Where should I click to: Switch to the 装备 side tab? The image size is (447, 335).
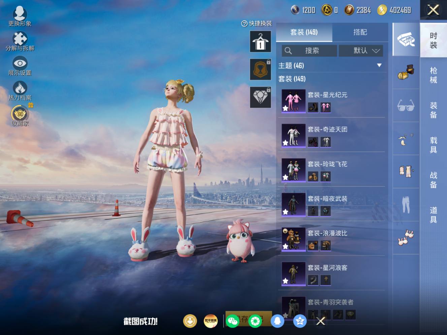click(x=434, y=110)
